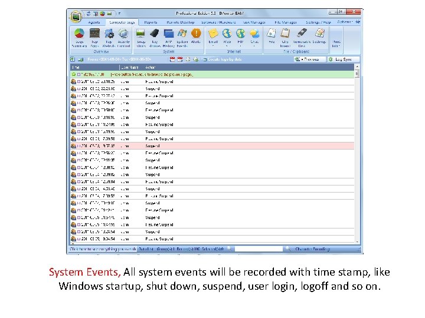Viewport: 425px width, 318px height.
Task: Open the ribbon Settings icon
Action: pos(319,37)
